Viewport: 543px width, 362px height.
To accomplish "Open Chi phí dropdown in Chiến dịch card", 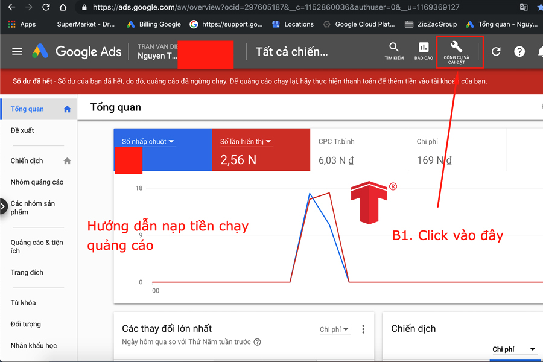I will (x=514, y=349).
